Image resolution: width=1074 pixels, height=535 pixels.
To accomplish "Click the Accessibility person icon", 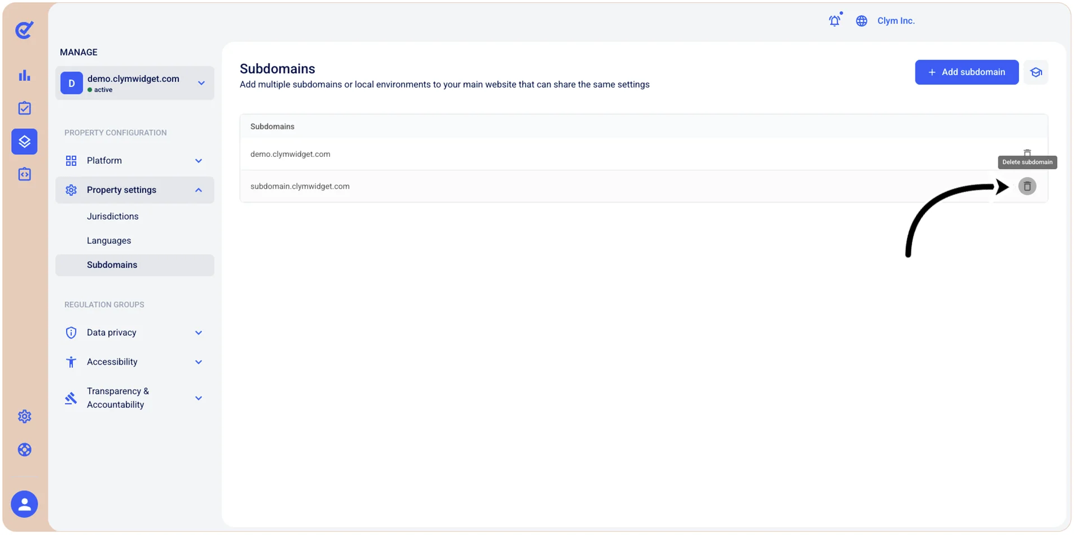I will [71, 362].
